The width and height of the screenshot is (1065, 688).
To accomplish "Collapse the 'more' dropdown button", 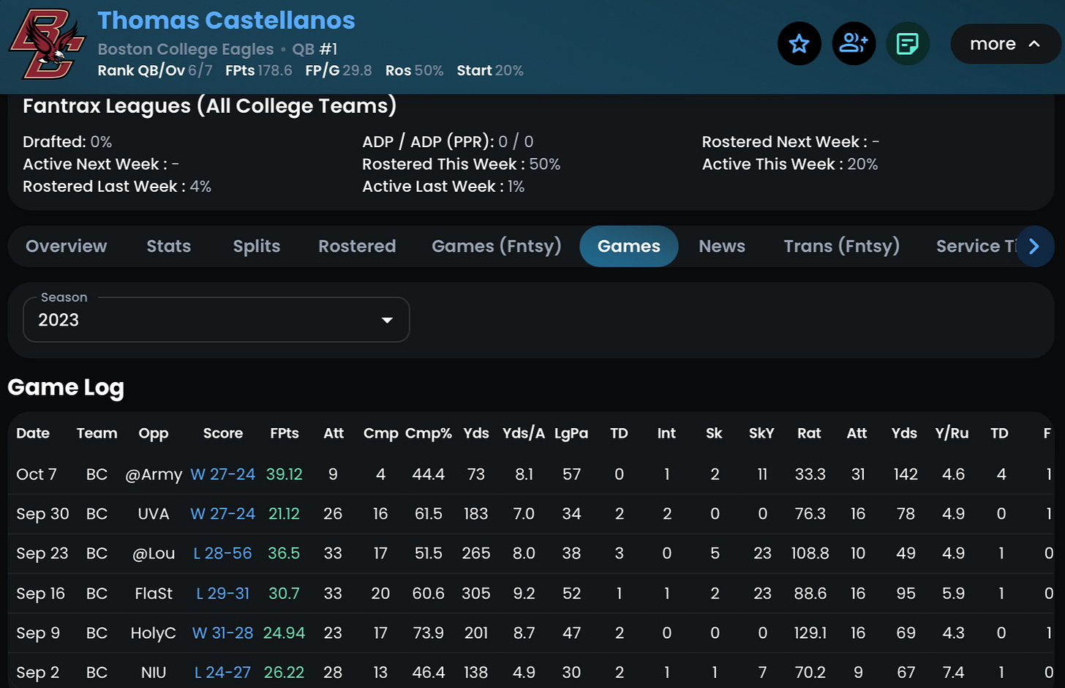I will pyautogui.click(x=1005, y=44).
